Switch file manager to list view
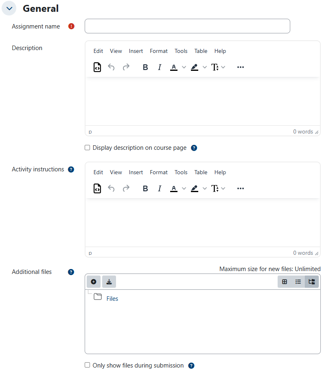The width and height of the screenshot is (322, 372). (x=298, y=282)
